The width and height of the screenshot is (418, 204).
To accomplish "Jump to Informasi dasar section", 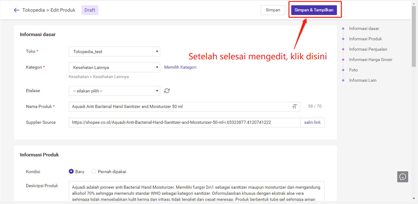I will click(364, 29).
